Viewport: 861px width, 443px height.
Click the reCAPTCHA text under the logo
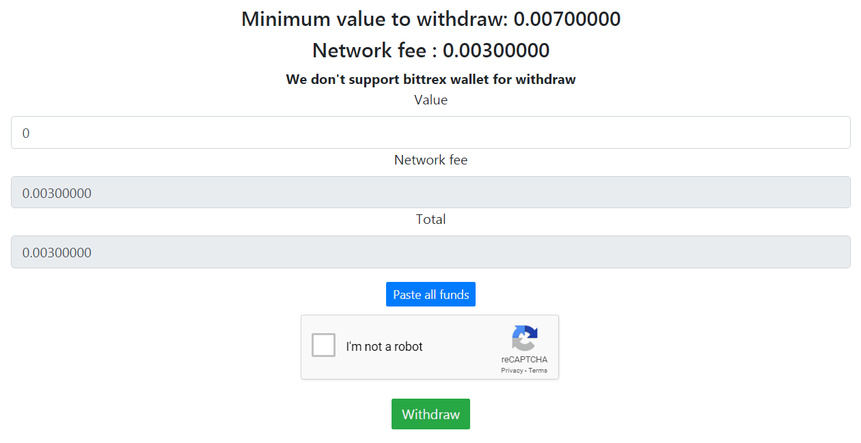pos(524,360)
